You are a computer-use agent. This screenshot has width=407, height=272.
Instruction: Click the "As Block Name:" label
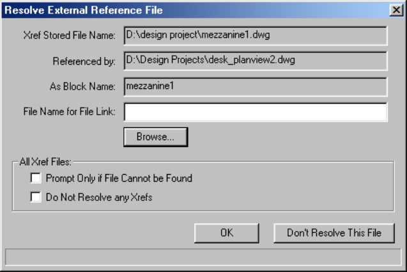tap(82, 87)
